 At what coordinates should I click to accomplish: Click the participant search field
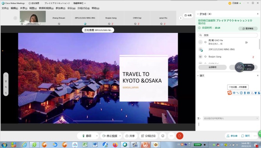228,35
